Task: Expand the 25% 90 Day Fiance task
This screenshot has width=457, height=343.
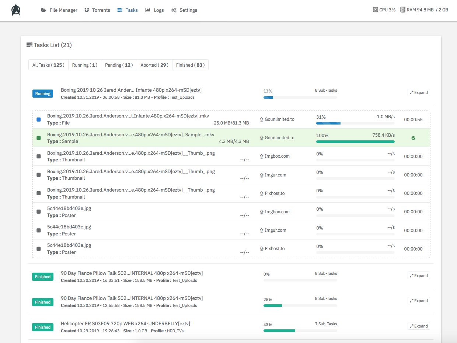Action: [x=419, y=301]
